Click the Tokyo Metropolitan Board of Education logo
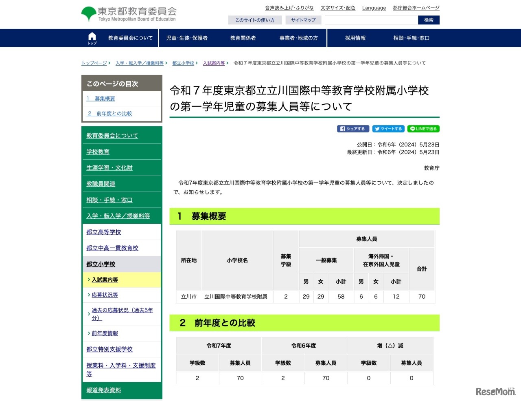 tap(129, 14)
